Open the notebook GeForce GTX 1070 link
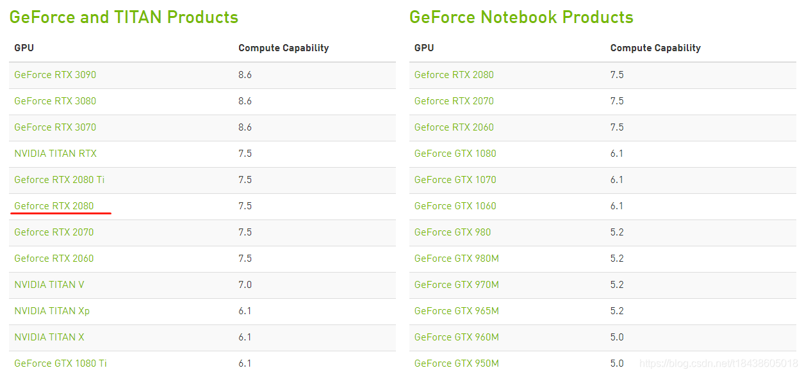 [x=455, y=180]
